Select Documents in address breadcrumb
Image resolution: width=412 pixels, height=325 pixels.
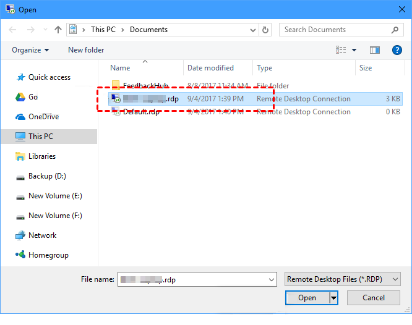click(148, 30)
